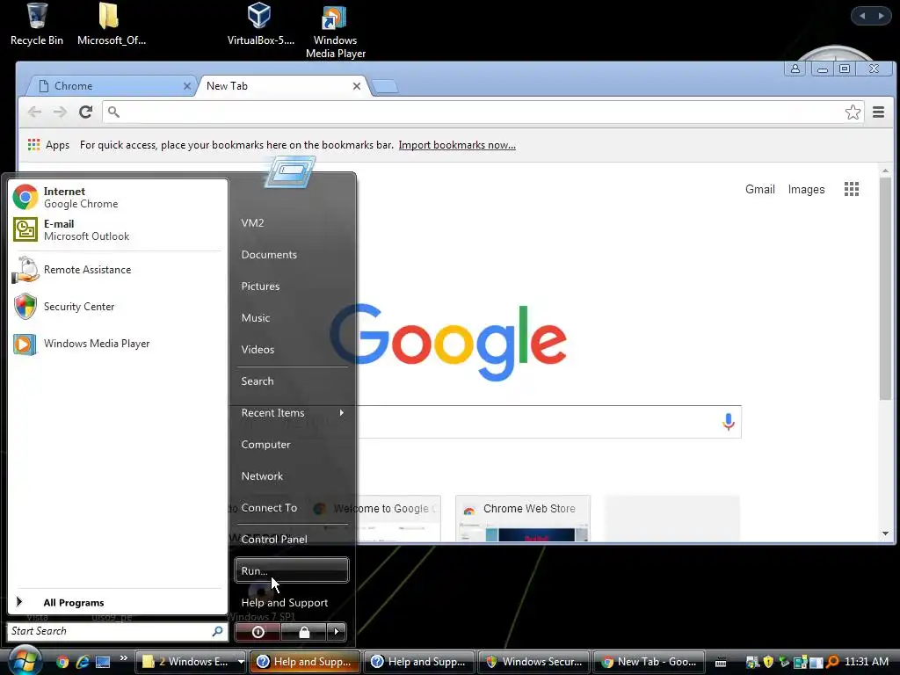This screenshot has height=675, width=900.
Task: Switch to the Chrome tab
Action: 112,86
